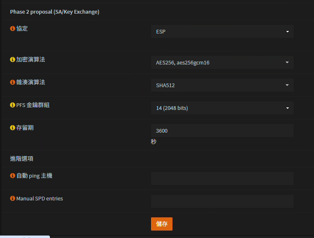Click the 存留期 field showing 3600
The height and width of the screenshot is (238, 314).
coord(222,131)
